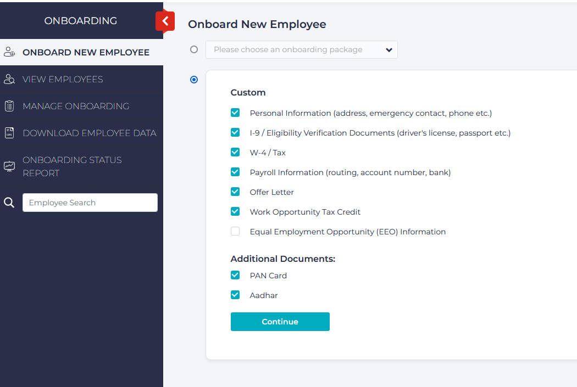Image resolution: width=577 pixels, height=387 pixels.
Task: Click the Download Employee Data file icon
Action: 9,133
